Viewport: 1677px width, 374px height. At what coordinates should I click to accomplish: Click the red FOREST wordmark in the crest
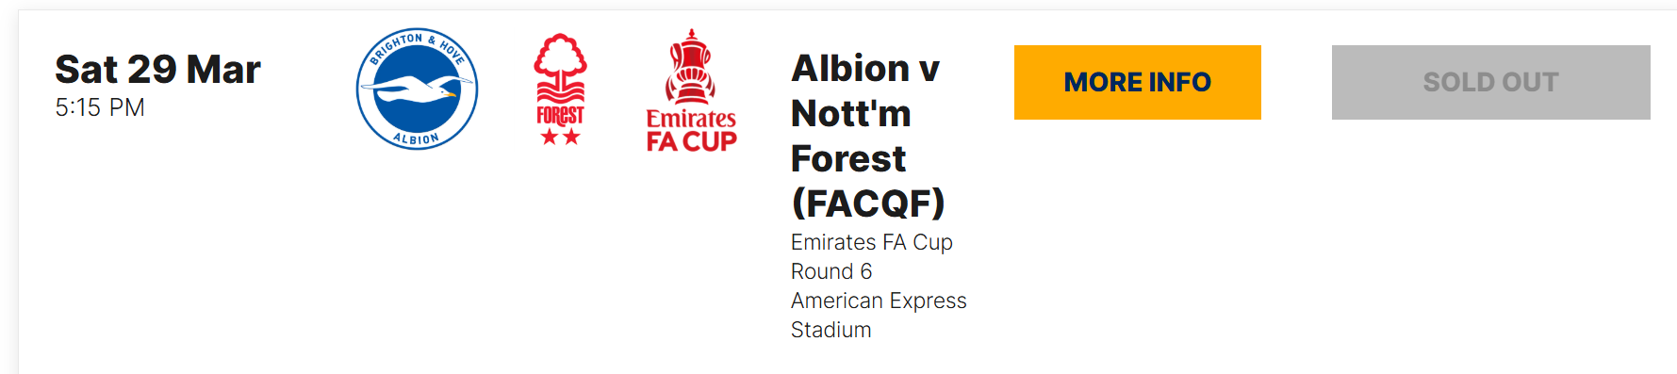[x=560, y=115]
